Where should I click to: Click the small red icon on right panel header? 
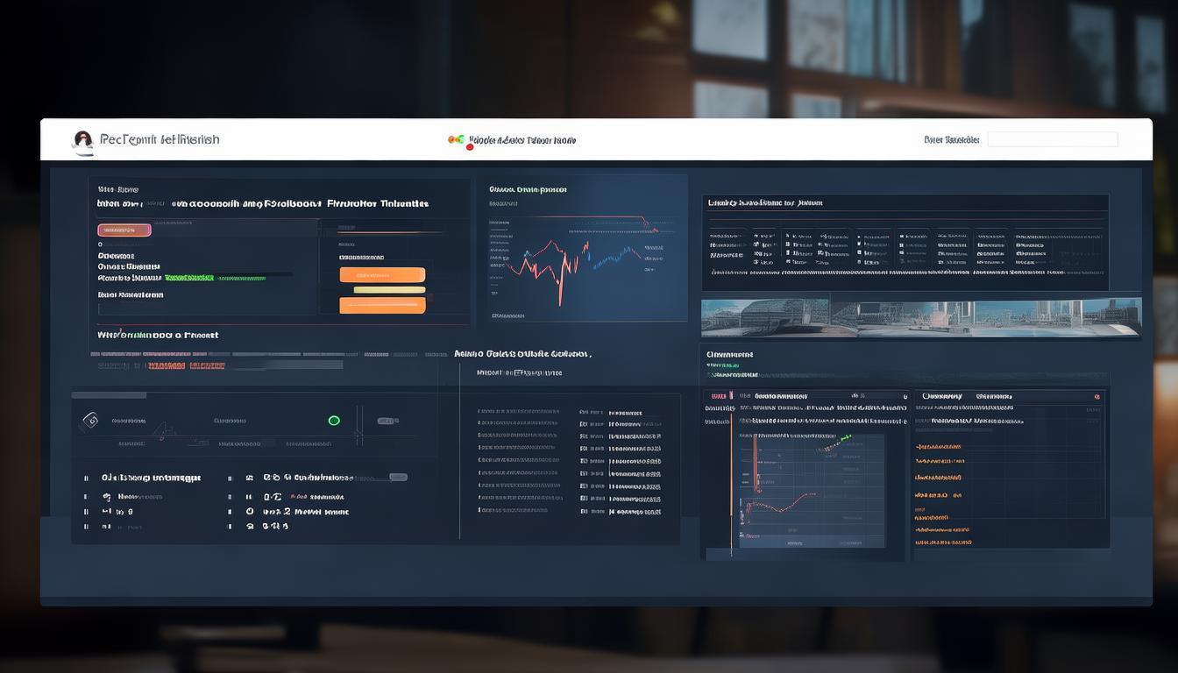[x=1096, y=397]
